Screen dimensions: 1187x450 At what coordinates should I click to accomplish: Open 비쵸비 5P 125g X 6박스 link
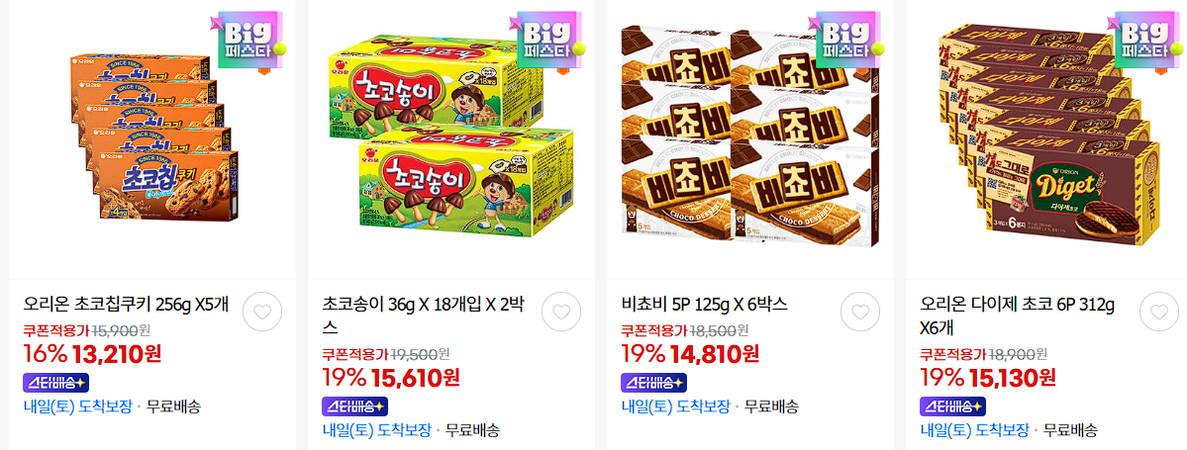704,305
